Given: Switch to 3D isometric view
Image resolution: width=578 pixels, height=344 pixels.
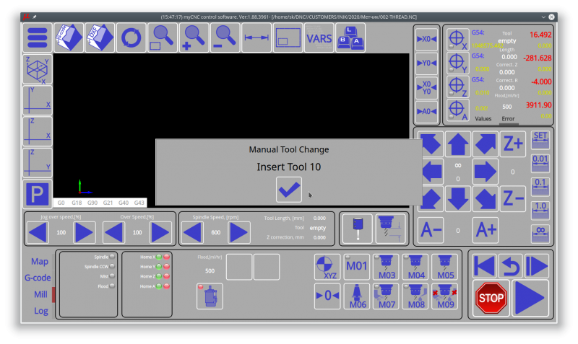Looking at the screenshot, I should [x=38, y=69].
